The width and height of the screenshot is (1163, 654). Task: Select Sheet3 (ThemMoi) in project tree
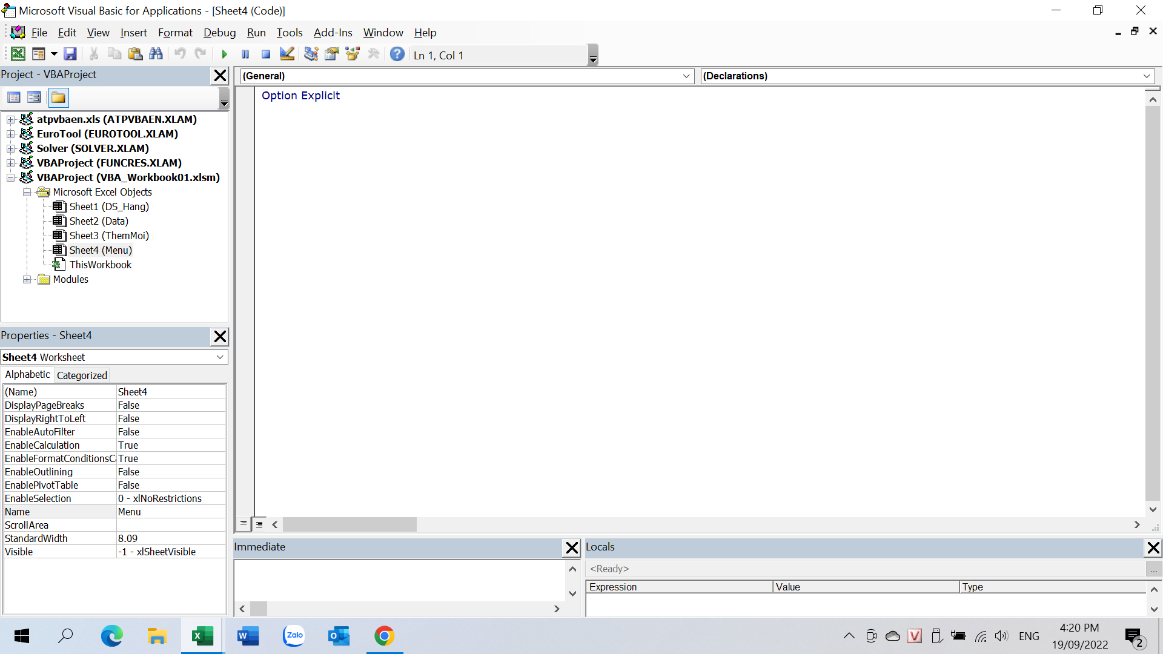coord(109,236)
